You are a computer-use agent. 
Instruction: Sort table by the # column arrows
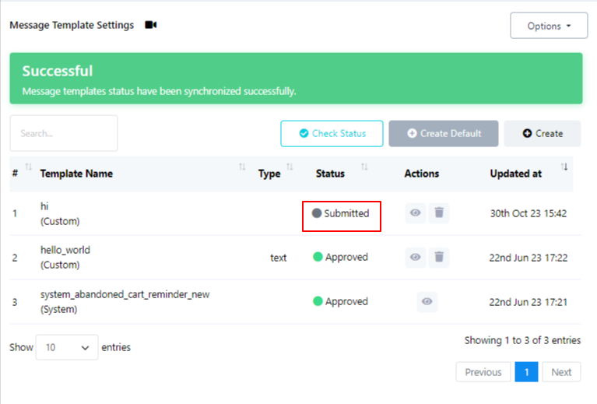(x=29, y=168)
